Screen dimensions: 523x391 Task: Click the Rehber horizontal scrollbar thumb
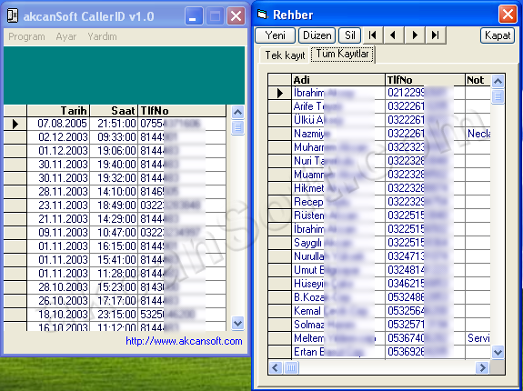[x=291, y=367]
